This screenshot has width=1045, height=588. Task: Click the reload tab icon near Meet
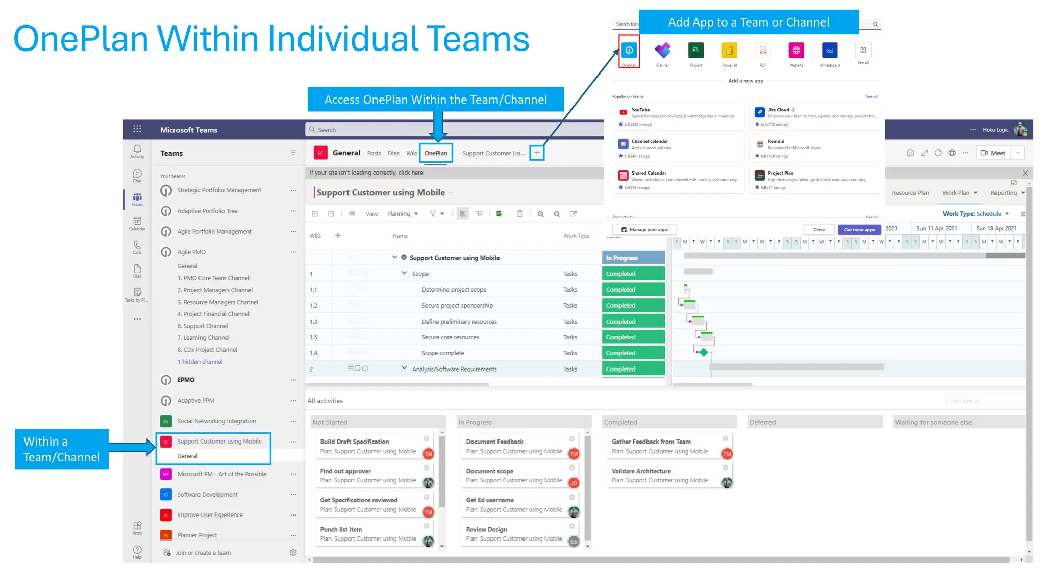[x=938, y=153]
